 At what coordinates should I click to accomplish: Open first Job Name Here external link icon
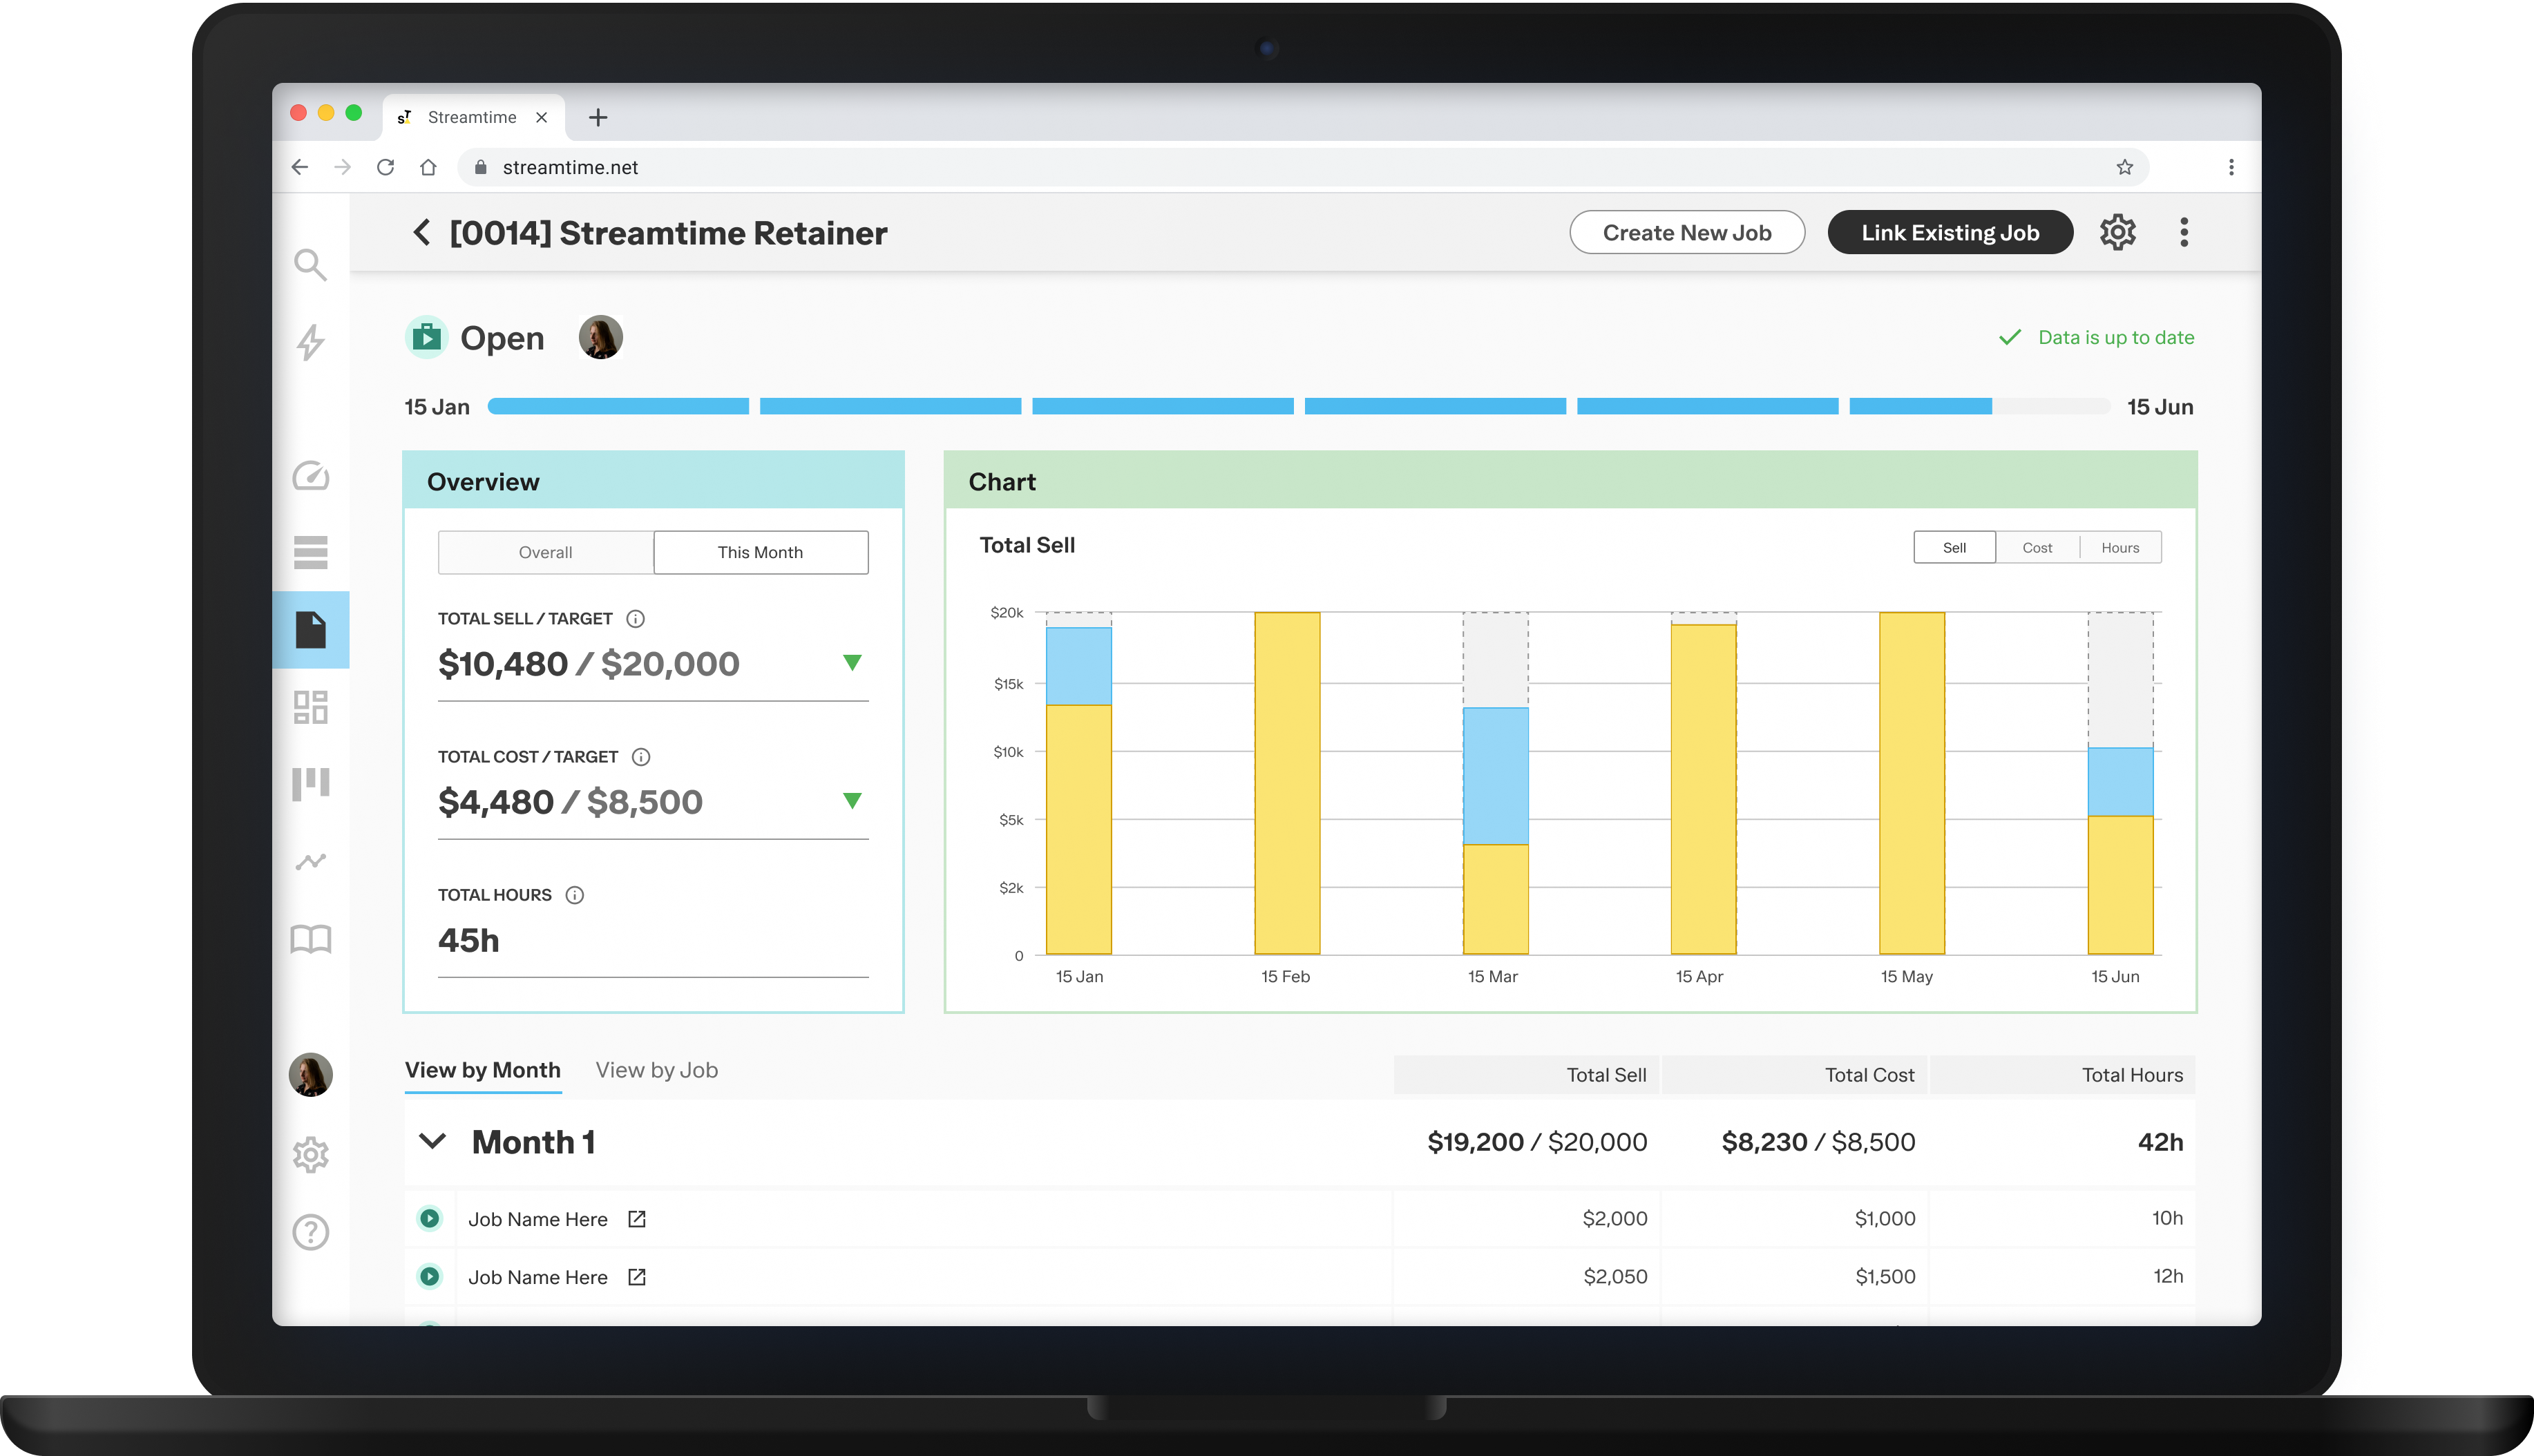637,1219
